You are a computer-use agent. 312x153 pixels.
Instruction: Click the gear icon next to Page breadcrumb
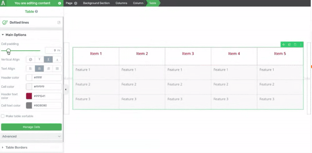75,3
